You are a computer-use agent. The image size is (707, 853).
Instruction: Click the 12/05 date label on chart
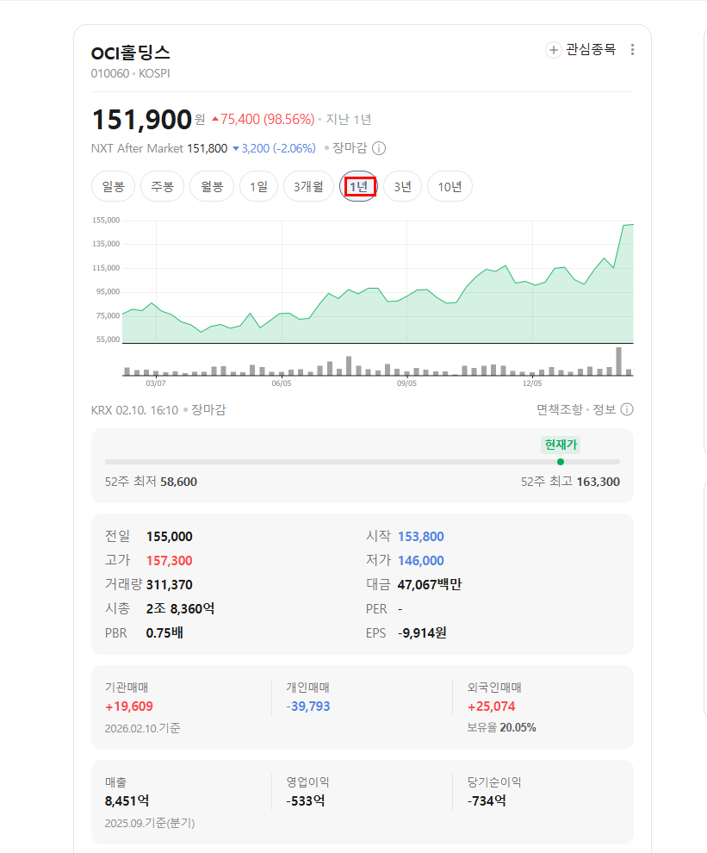point(532,383)
